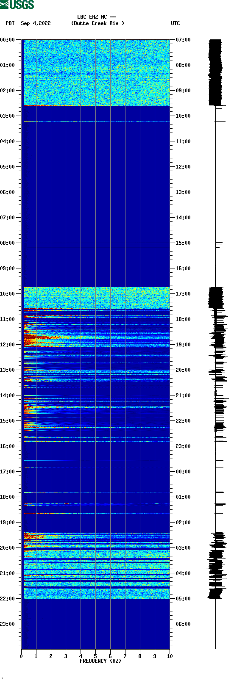The image size is (234, 683).
Task: Click the 'FREQUENCY (HZ)' axis label
Action: tap(100, 661)
